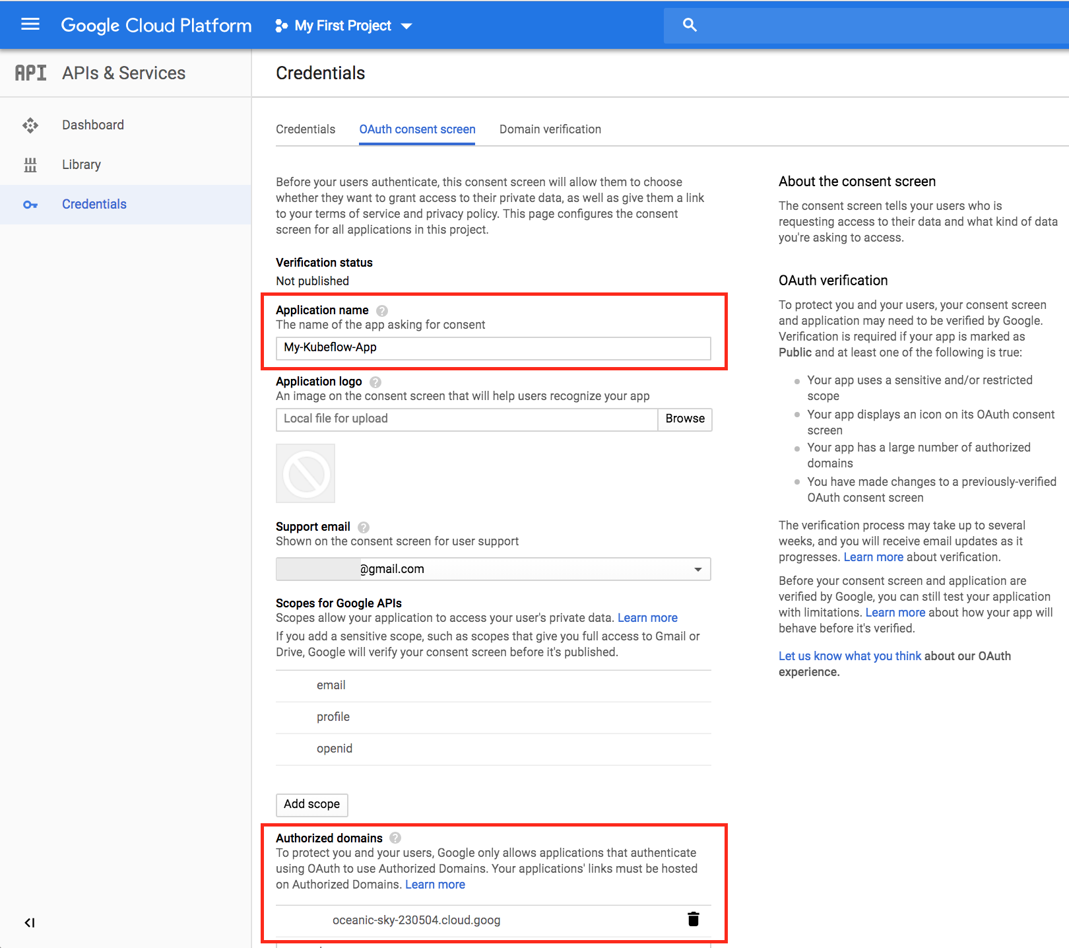Click the My First Project name
Image resolution: width=1069 pixels, height=948 pixels.
[343, 26]
